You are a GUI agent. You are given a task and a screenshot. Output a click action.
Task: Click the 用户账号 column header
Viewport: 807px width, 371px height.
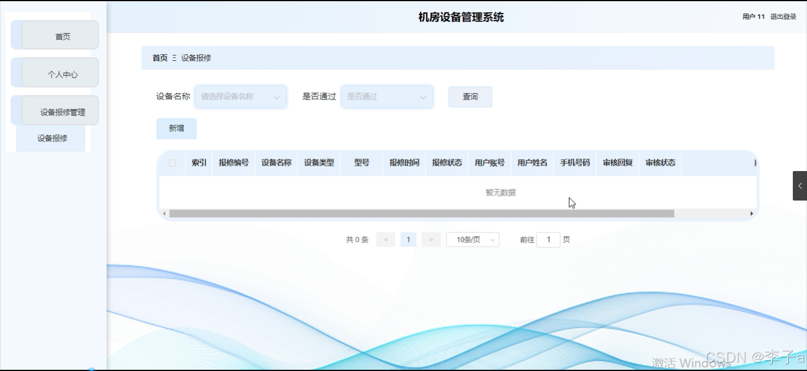[x=490, y=163]
